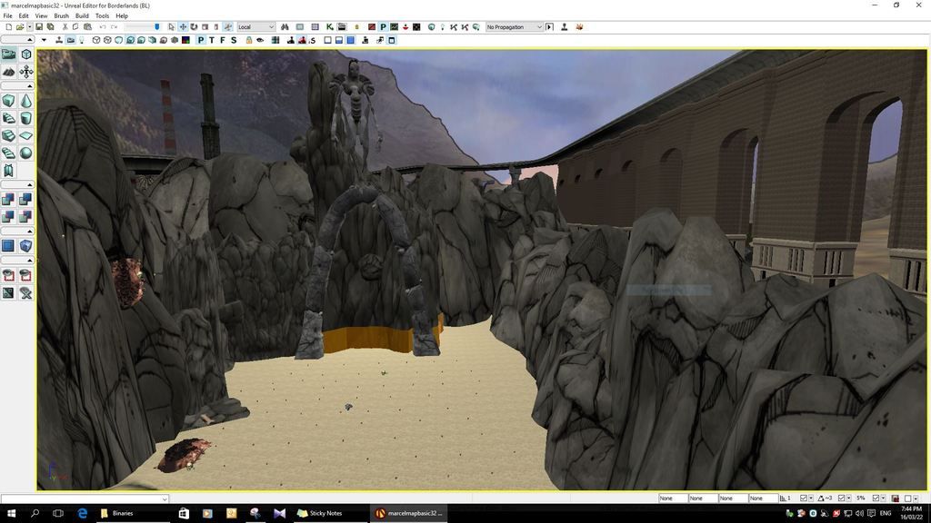Screen dimensions: 931x523
Task: Apply CSG Add to brush
Action: coord(9,200)
